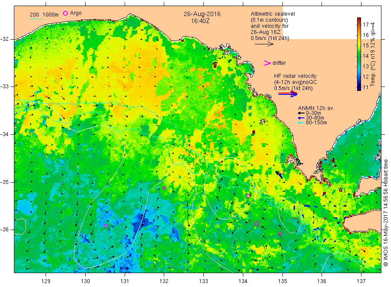Click the temperature color bar
Image resolution: width=391 pixels, height=287 pixels.
(x=359, y=54)
